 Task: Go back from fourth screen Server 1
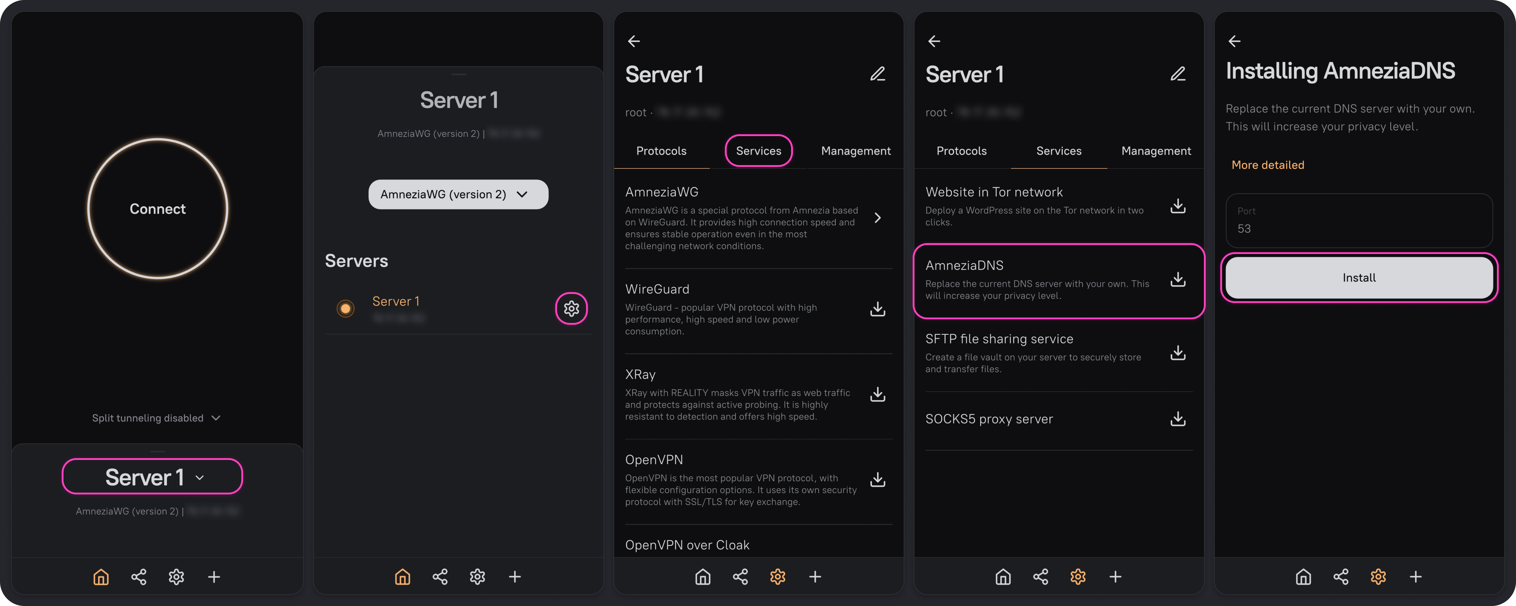[934, 41]
